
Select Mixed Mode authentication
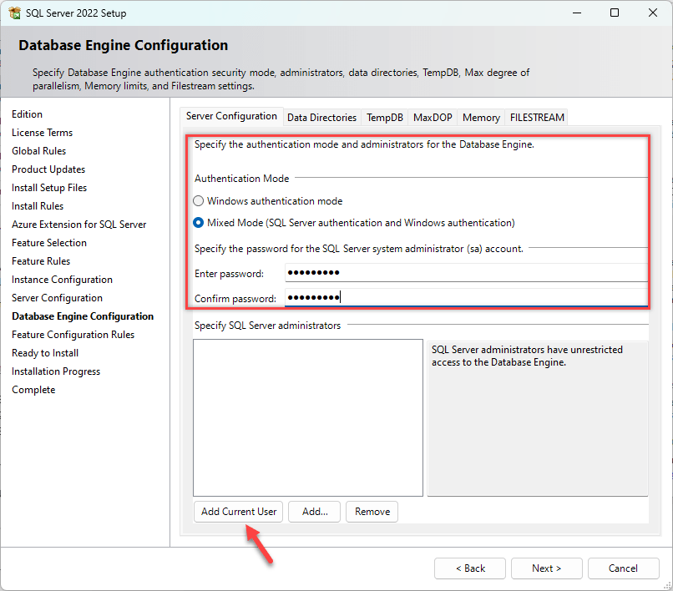pos(198,222)
